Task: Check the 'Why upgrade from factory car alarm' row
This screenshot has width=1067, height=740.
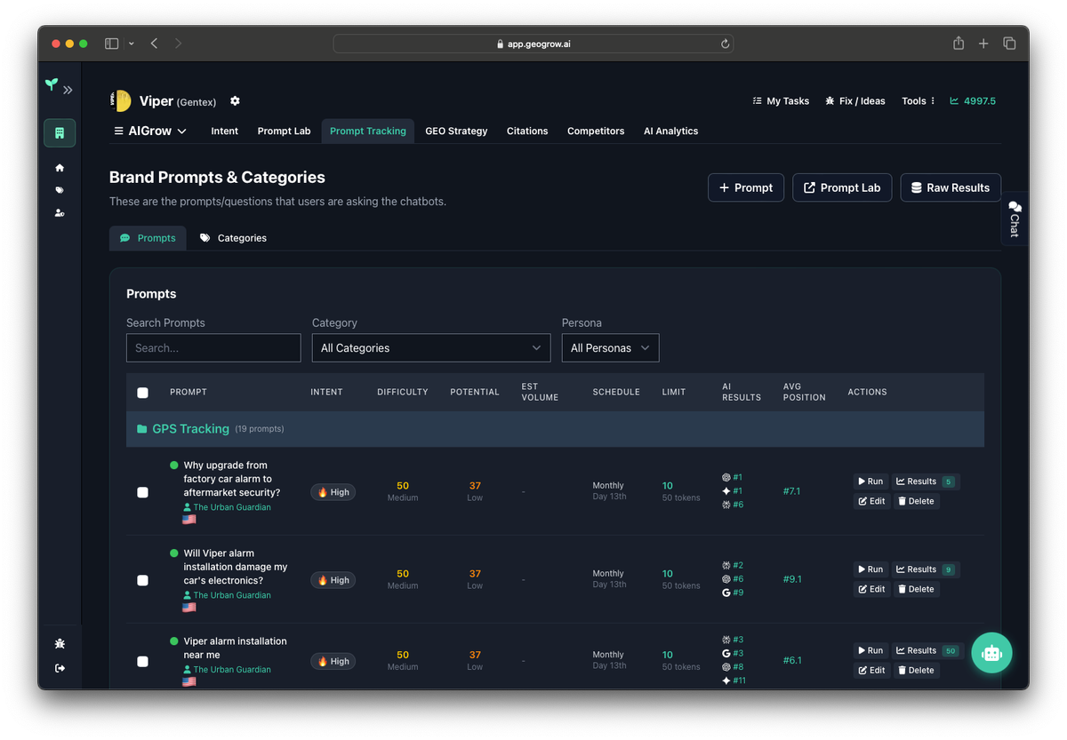Action: (x=142, y=492)
